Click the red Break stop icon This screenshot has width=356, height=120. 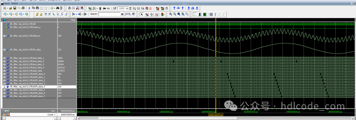pos(151,8)
